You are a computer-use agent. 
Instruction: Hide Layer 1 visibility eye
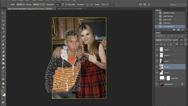click(157, 61)
